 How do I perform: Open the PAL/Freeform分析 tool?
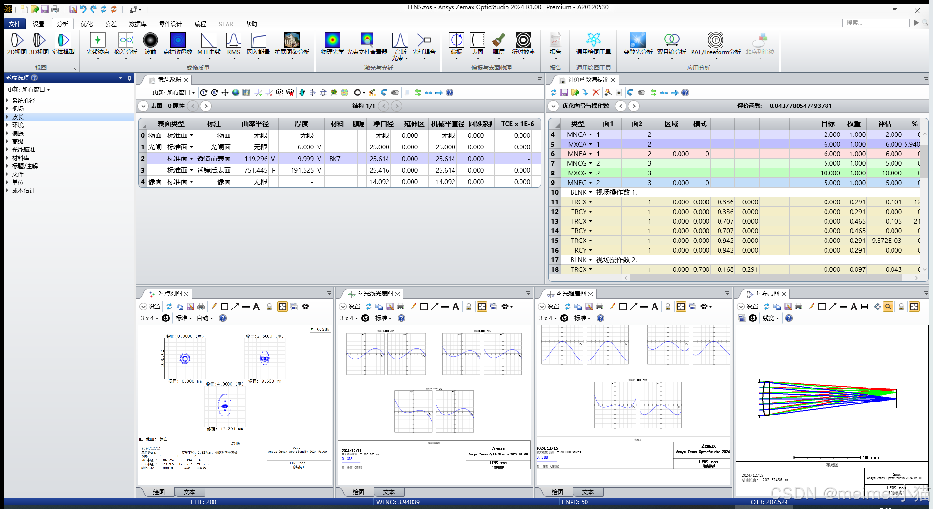(x=716, y=46)
